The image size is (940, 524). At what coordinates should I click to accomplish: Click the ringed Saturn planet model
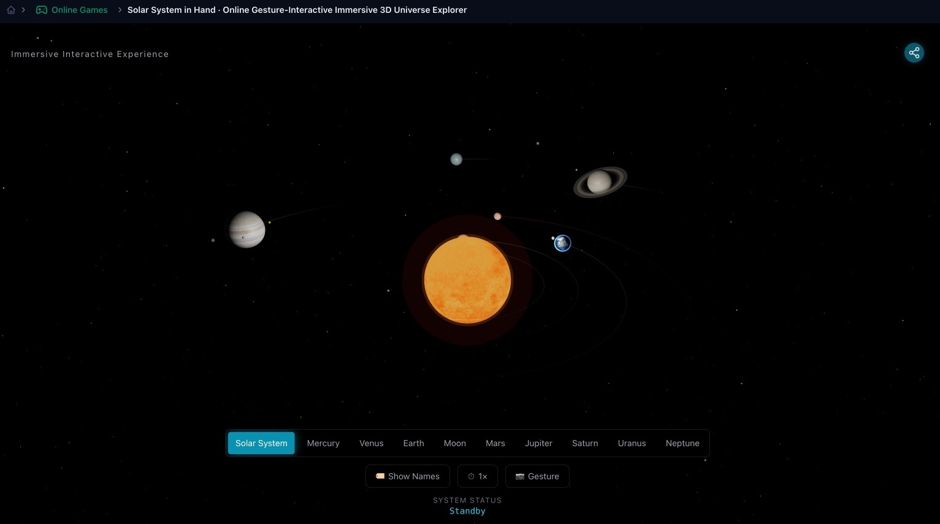click(x=600, y=182)
